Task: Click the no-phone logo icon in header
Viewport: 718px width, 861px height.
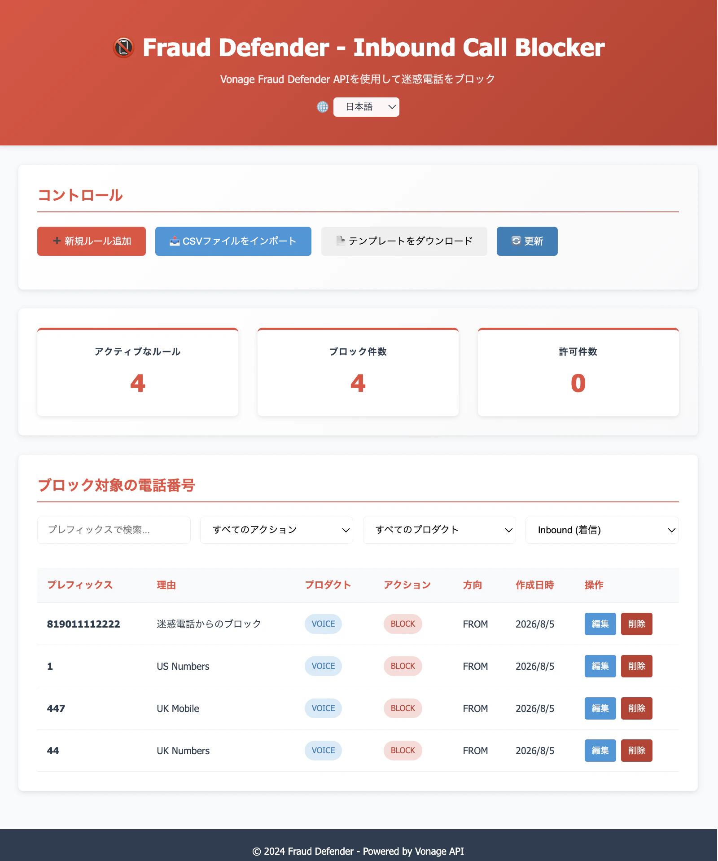Action: click(x=123, y=48)
